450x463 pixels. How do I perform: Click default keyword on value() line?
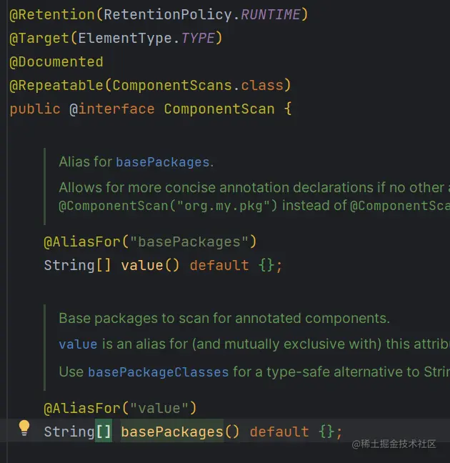click(219, 266)
